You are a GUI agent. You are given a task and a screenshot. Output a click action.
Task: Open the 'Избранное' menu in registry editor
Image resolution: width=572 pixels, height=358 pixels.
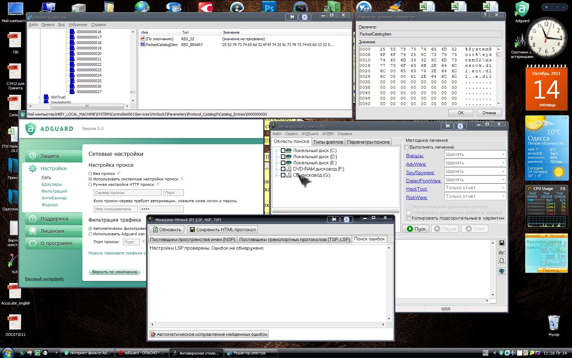click(x=78, y=25)
